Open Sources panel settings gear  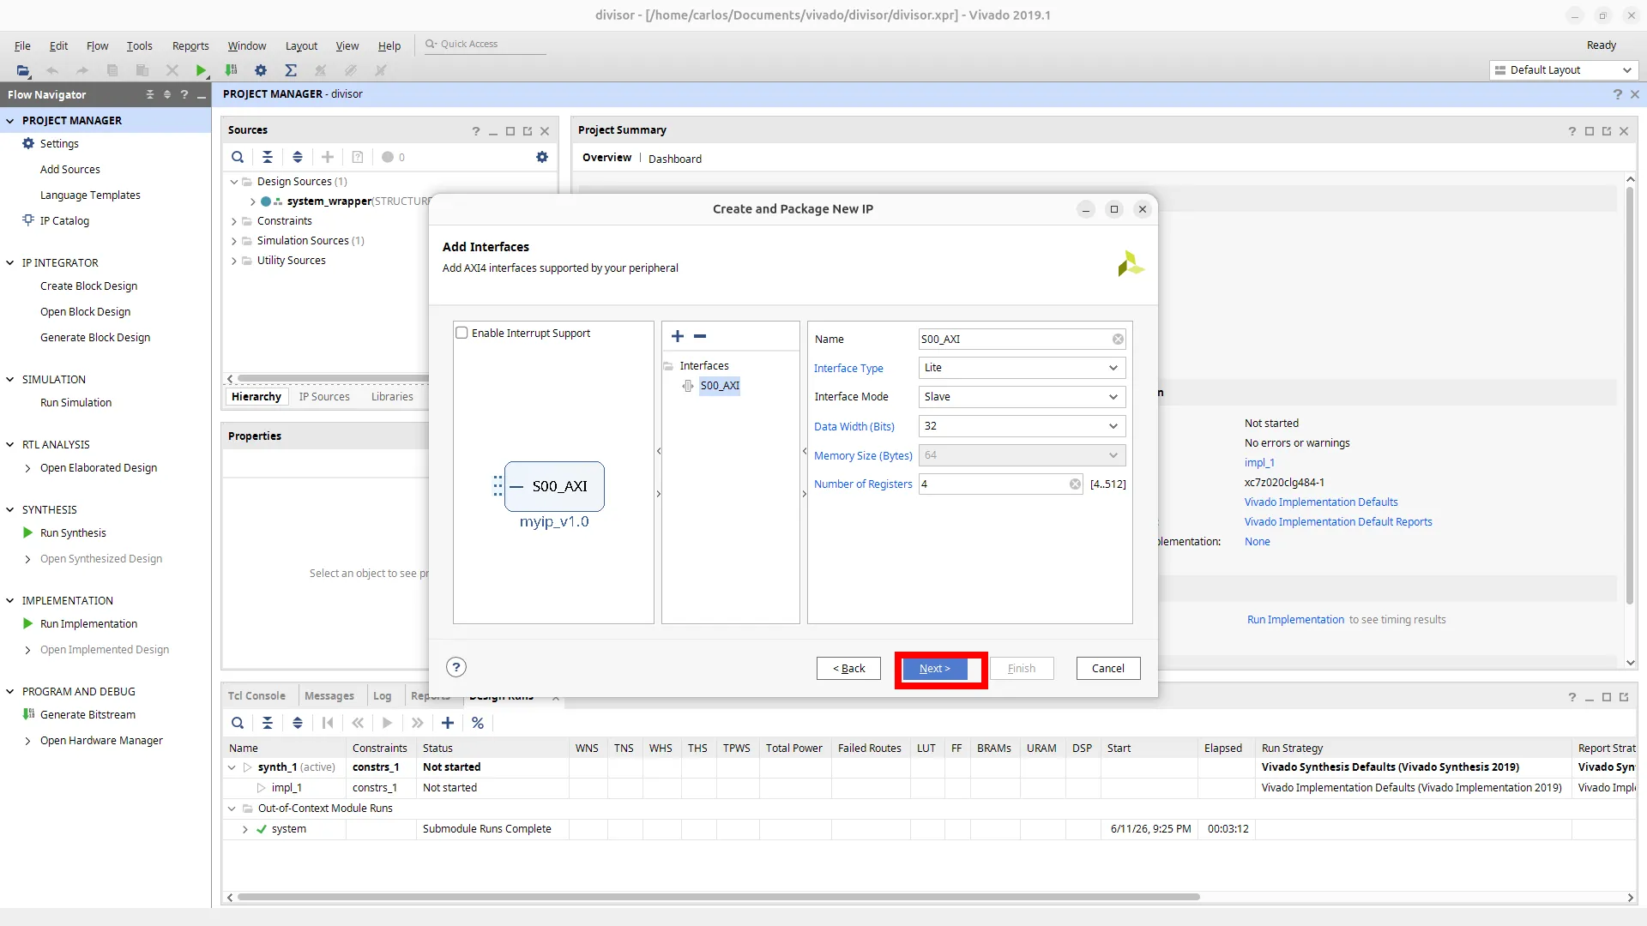(542, 157)
